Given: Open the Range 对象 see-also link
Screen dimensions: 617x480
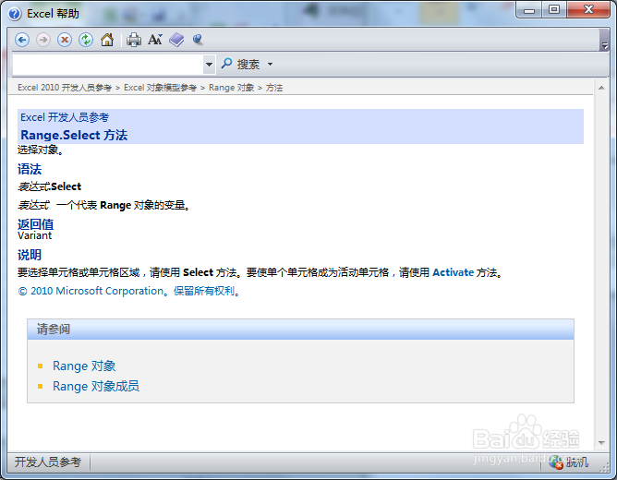Looking at the screenshot, I should click(x=84, y=366).
